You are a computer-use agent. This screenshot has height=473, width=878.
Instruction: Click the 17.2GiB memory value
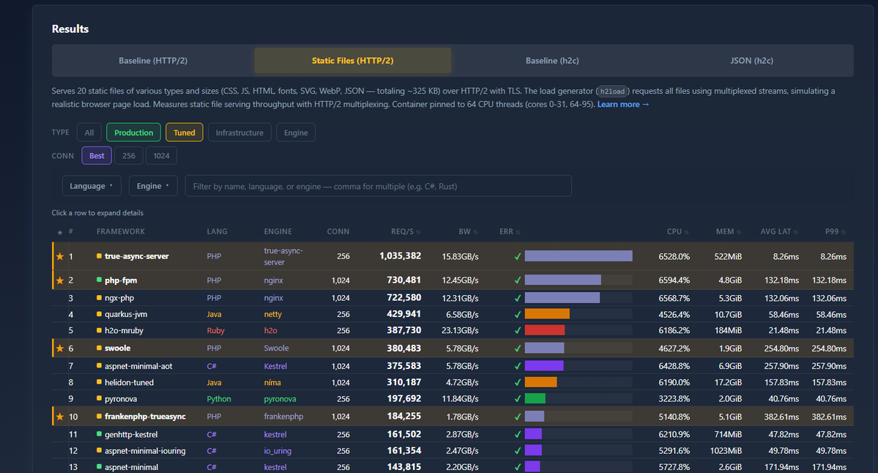728,382
